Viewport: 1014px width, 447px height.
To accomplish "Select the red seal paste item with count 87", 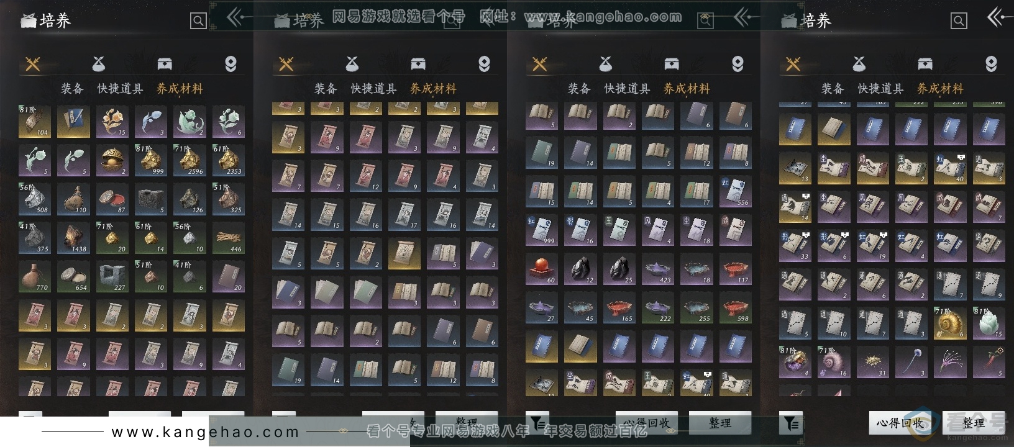I will pos(112,199).
